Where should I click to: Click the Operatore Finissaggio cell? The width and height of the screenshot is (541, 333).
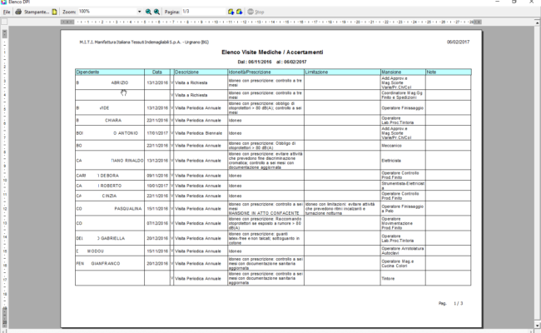tap(402, 108)
